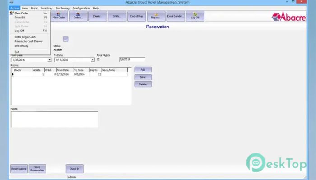This screenshot has width=316, height=180.
Task: Click the Save room button
Action: pos(143,77)
